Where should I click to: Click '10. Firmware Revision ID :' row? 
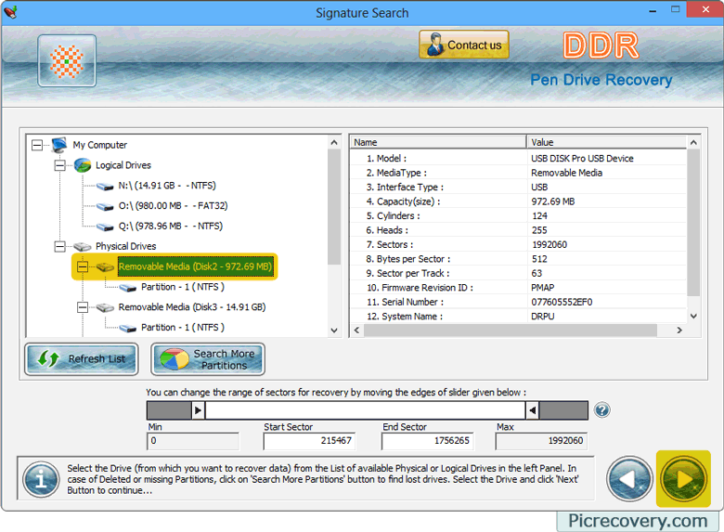(518, 288)
